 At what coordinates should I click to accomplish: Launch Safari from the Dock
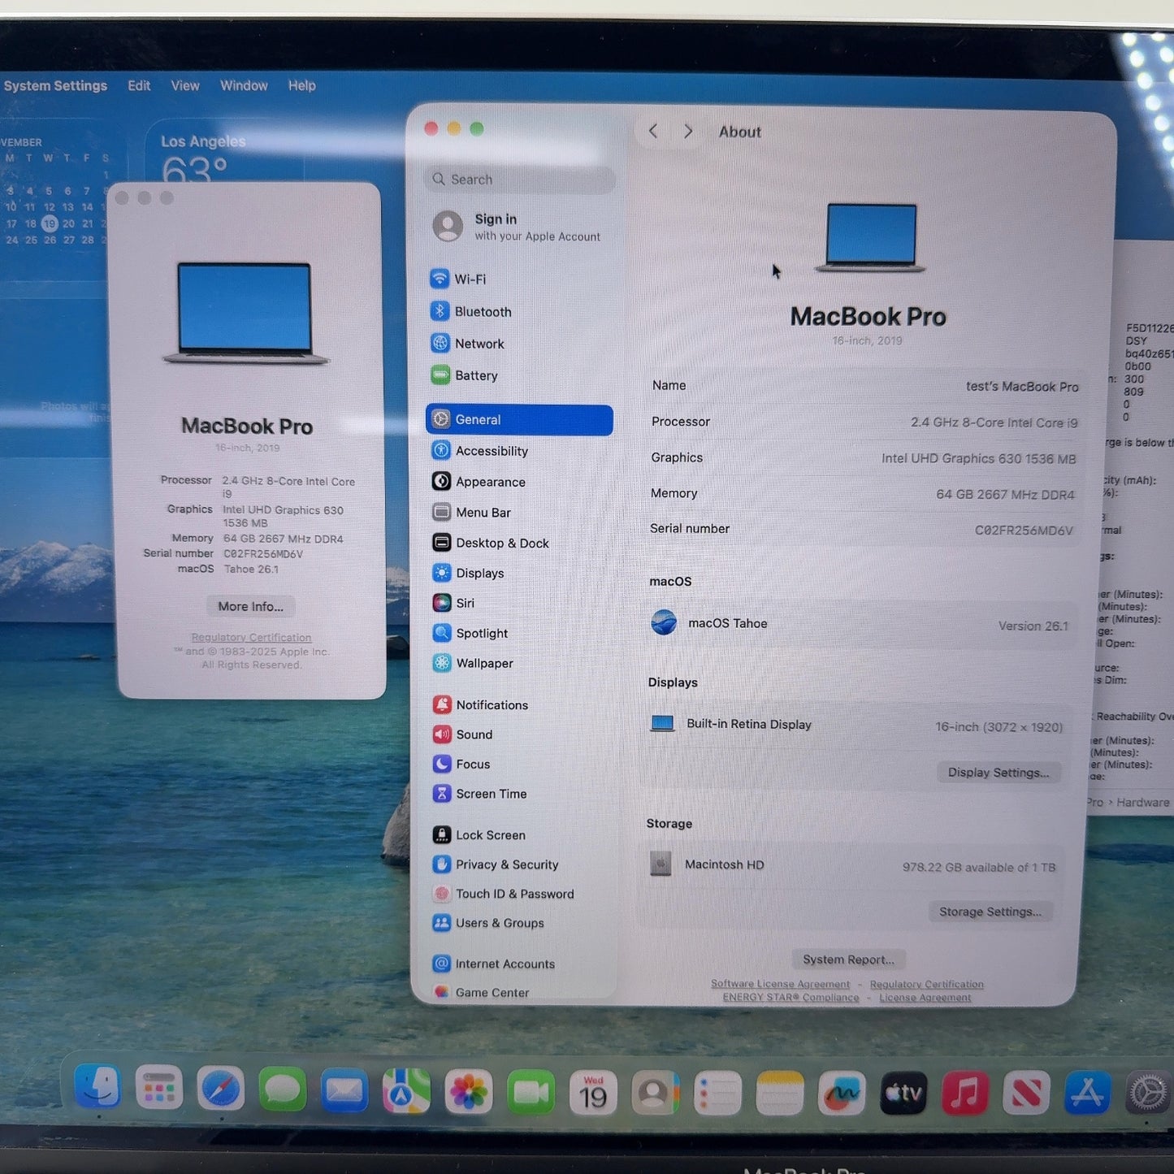[x=221, y=1090]
